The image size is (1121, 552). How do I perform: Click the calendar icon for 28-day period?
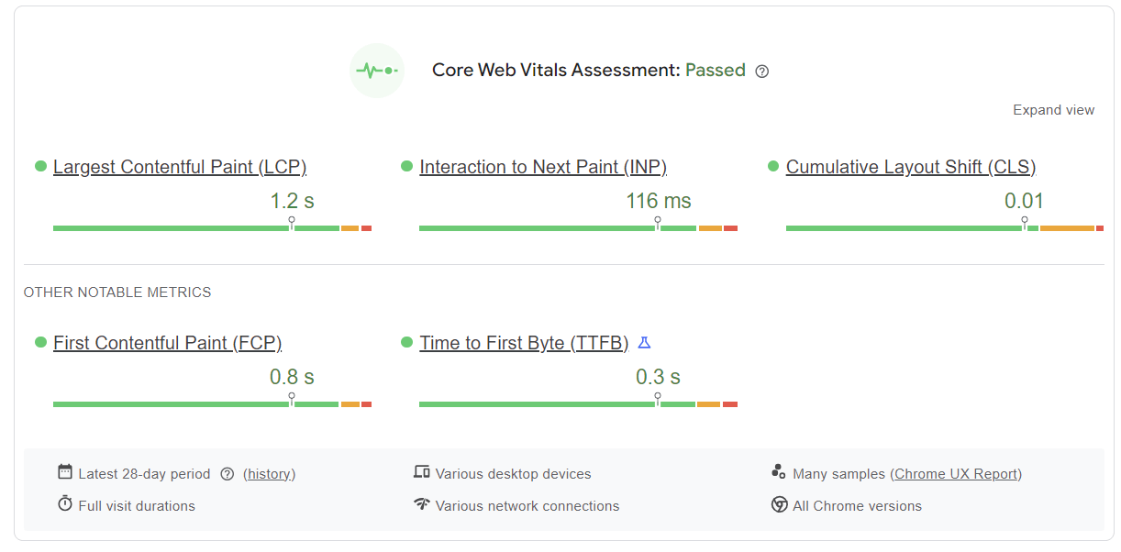click(x=65, y=473)
